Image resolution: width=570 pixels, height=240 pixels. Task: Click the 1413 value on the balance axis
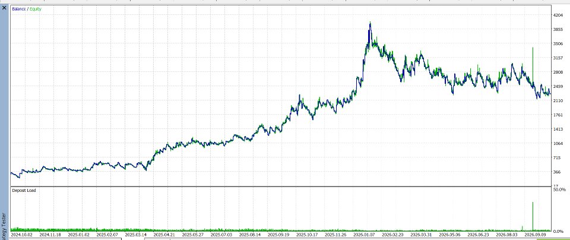pyautogui.click(x=558, y=129)
